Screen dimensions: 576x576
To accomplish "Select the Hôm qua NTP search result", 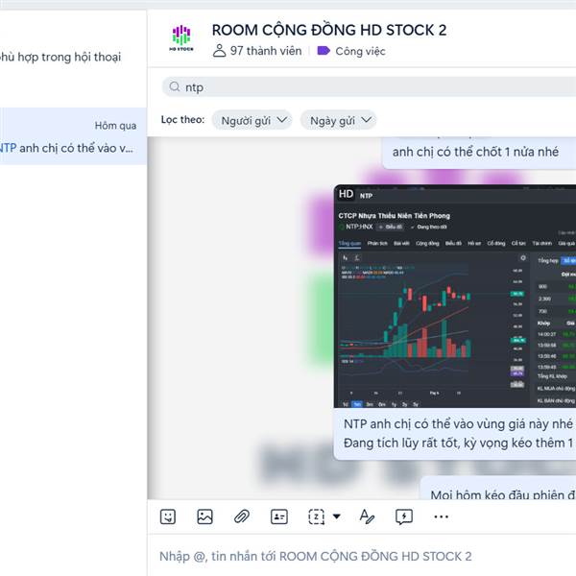I will coord(70,136).
